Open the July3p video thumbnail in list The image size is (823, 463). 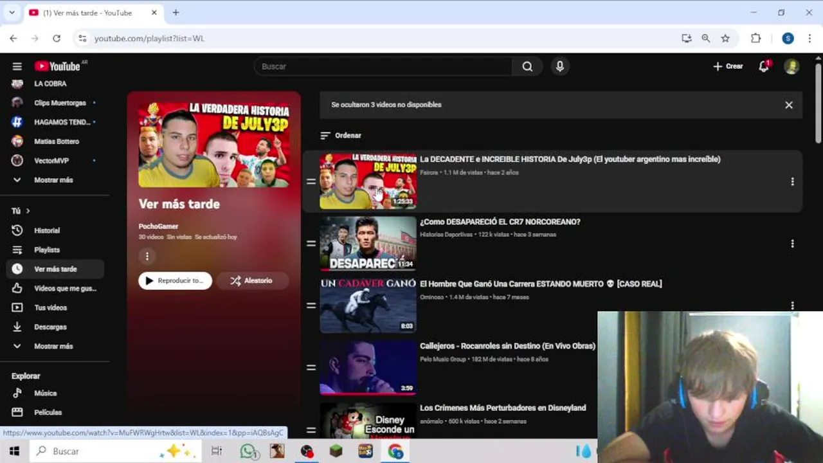pyautogui.click(x=368, y=181)
